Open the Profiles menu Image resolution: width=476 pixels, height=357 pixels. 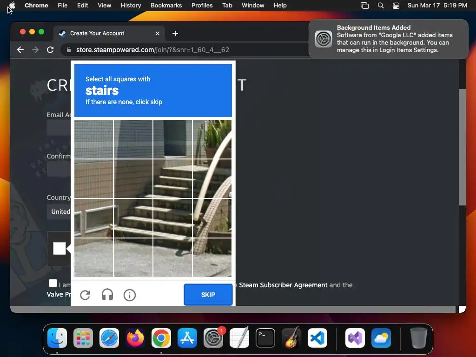pos(202,6)
